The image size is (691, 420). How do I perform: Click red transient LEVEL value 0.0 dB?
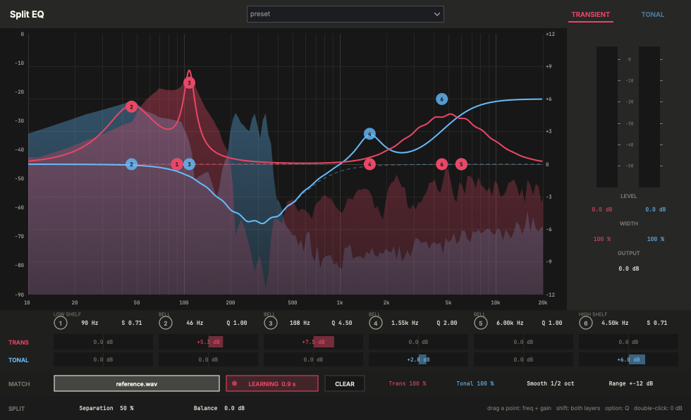tap(601, 209)
